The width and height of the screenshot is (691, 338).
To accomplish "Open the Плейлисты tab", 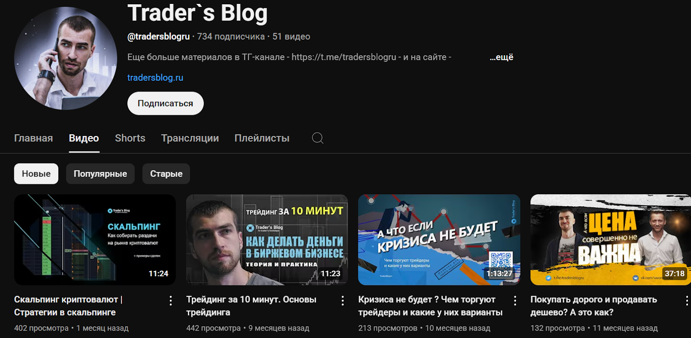I will 262,138.
